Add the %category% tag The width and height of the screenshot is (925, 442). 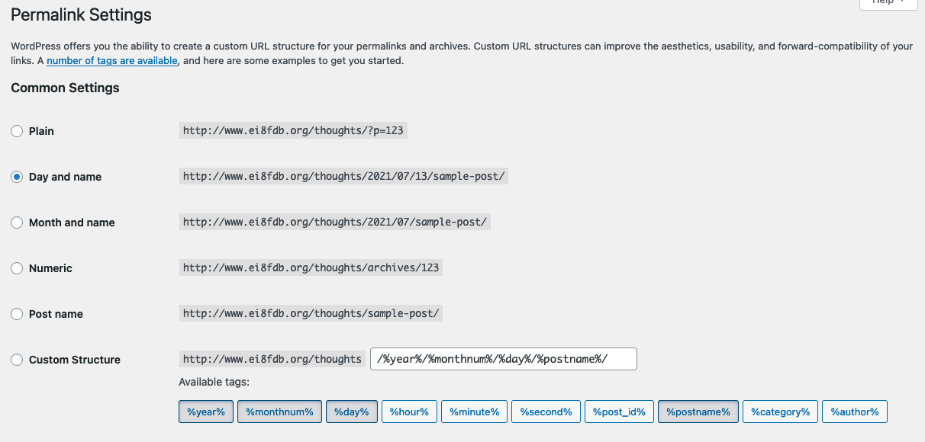point(780,412)
